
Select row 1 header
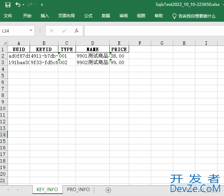pos(4,49)
